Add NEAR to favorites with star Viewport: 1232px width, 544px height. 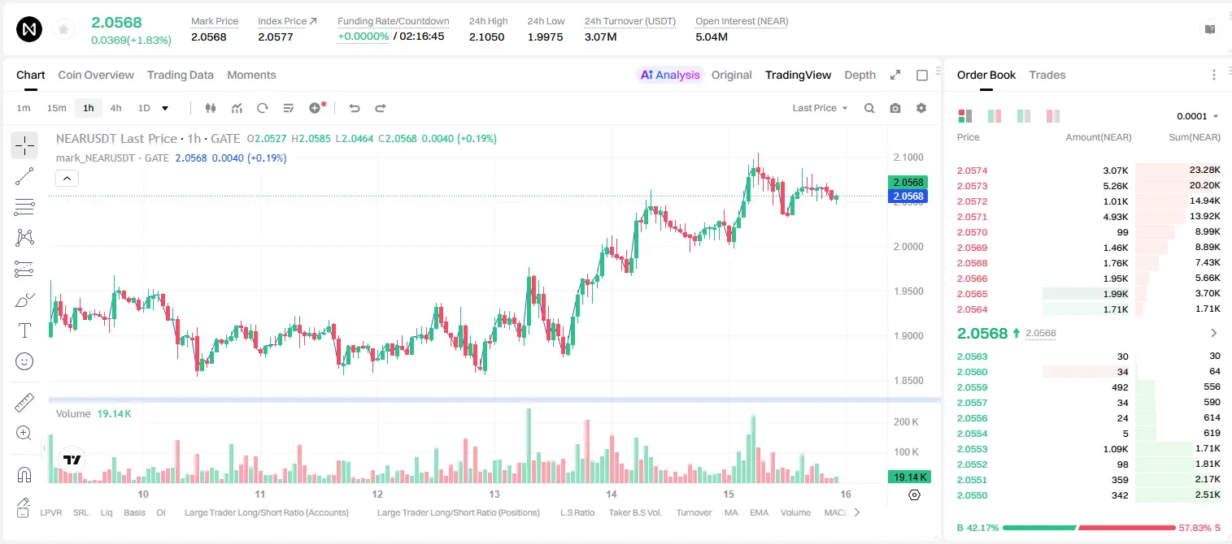click(x=63, y=30)
